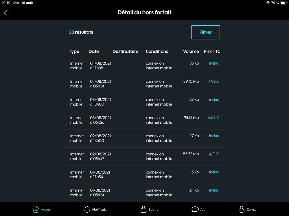Screen dimensions: 289x216
Task: Open the Aide question bubble icon
Action: pyautogui.click(x=195, y=209)
